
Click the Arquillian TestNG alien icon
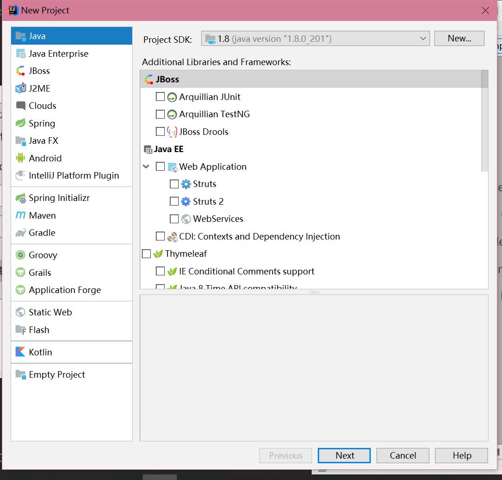click(172, 114)
